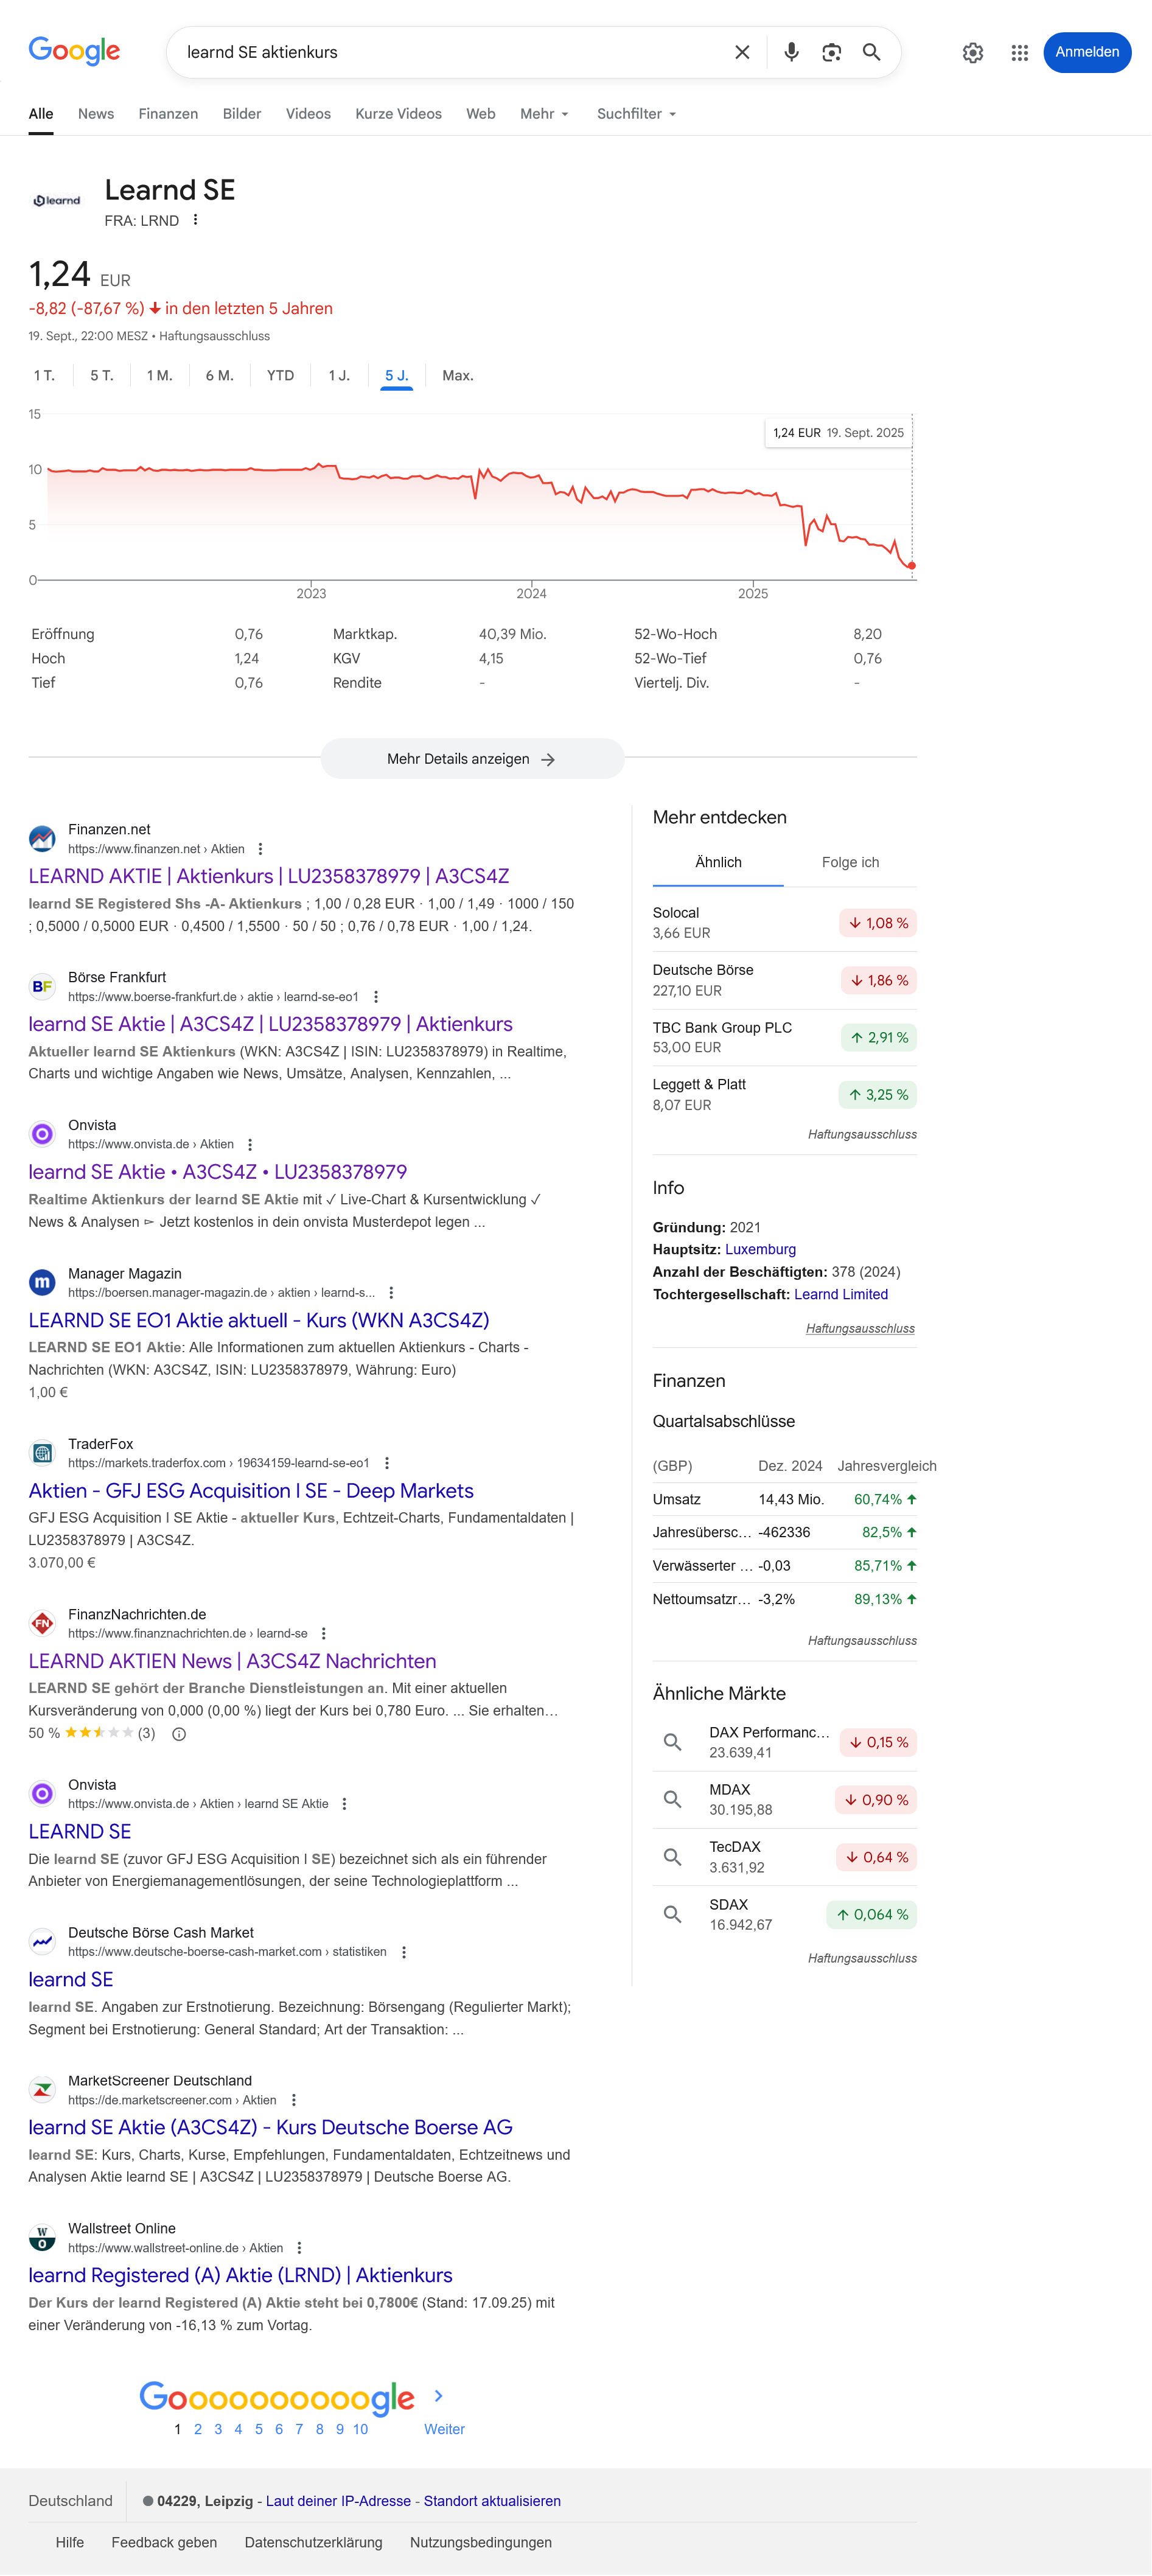Open the Folge ich tab
The image size is (1152, 2576).
pyautogui.click(x=850, y=862)
